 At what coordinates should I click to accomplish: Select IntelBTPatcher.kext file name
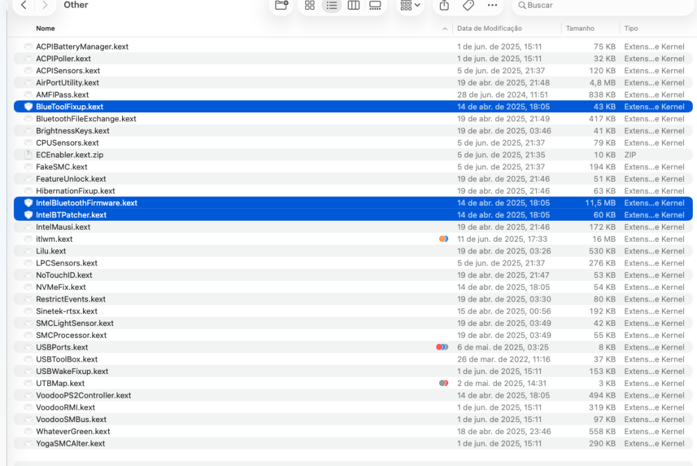[71, 215]
